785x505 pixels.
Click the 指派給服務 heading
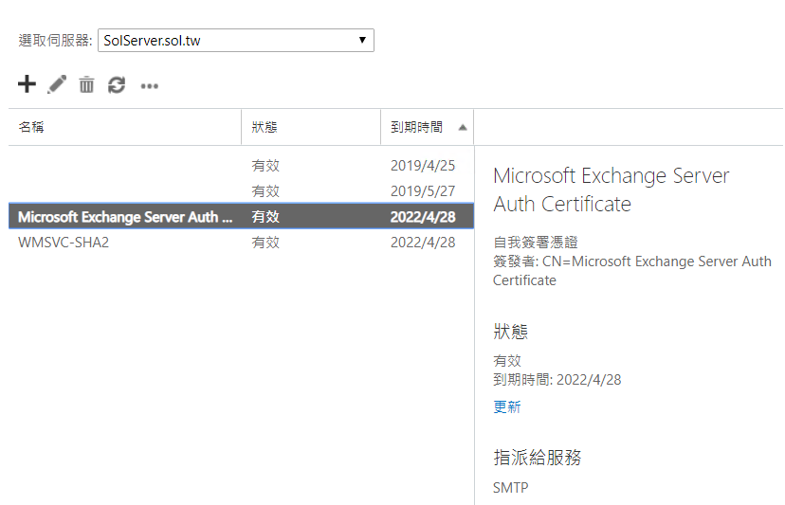tap(538, 457)
